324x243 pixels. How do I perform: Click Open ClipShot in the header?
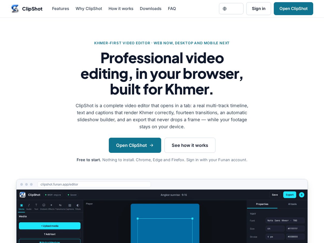pos(293,9)
